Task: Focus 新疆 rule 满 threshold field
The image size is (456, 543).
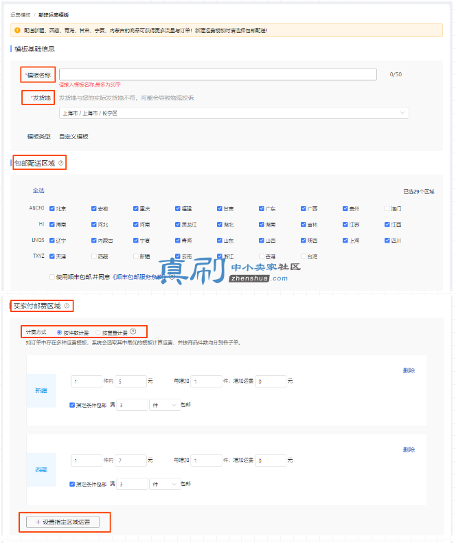Action: point(132,405)
